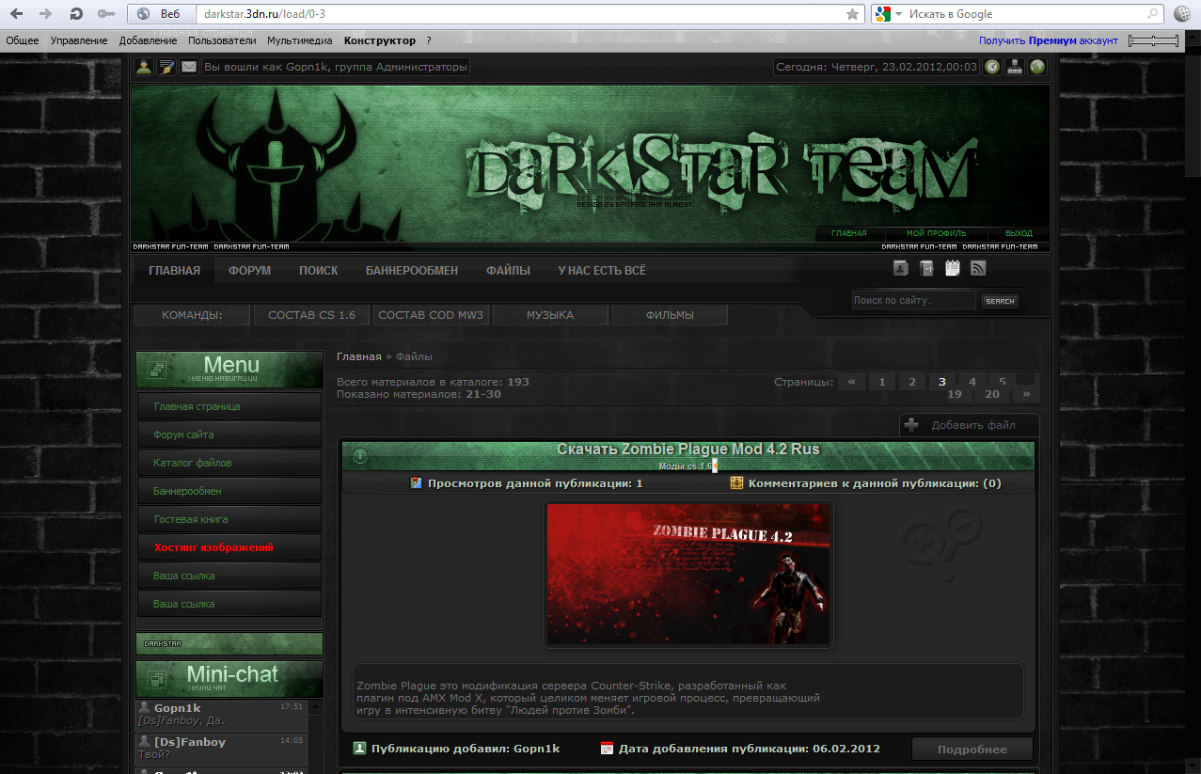Expand the Пользователи menu in admin bar
Viewport: 1201px width, 774px height.
click(x=221, y=40)
